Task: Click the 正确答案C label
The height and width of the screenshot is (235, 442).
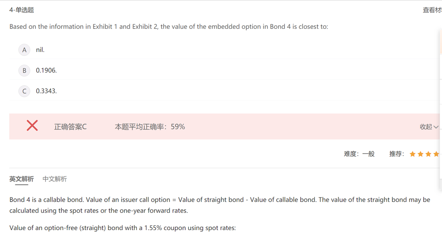Action: (70, 127)
